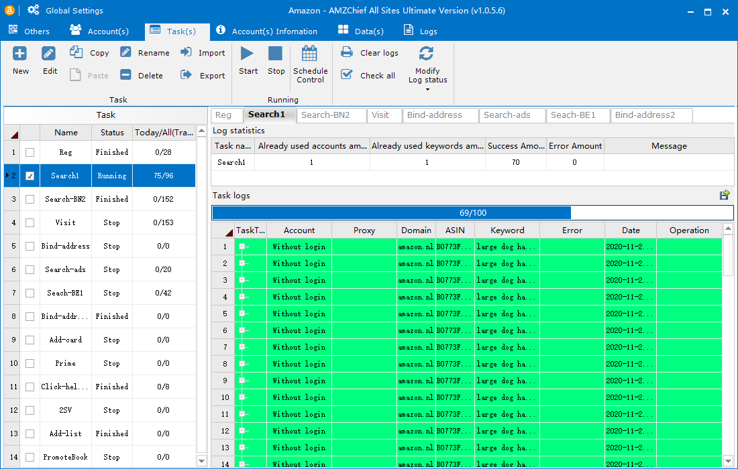738x469 pixels.
Task: Click the Clear logs printer icon
Action: (347, 52)
